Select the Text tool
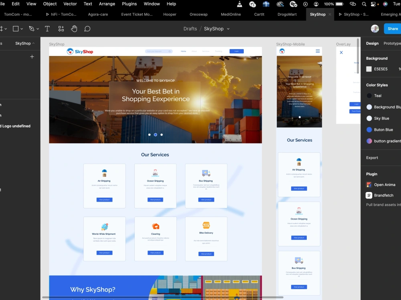This screenshot has width=401, height=300. tap(47, 29)
